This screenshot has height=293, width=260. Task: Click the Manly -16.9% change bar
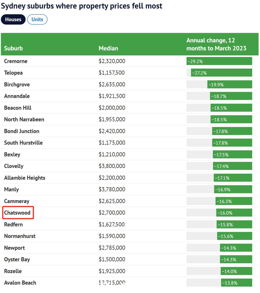click(x=233, y=190)
